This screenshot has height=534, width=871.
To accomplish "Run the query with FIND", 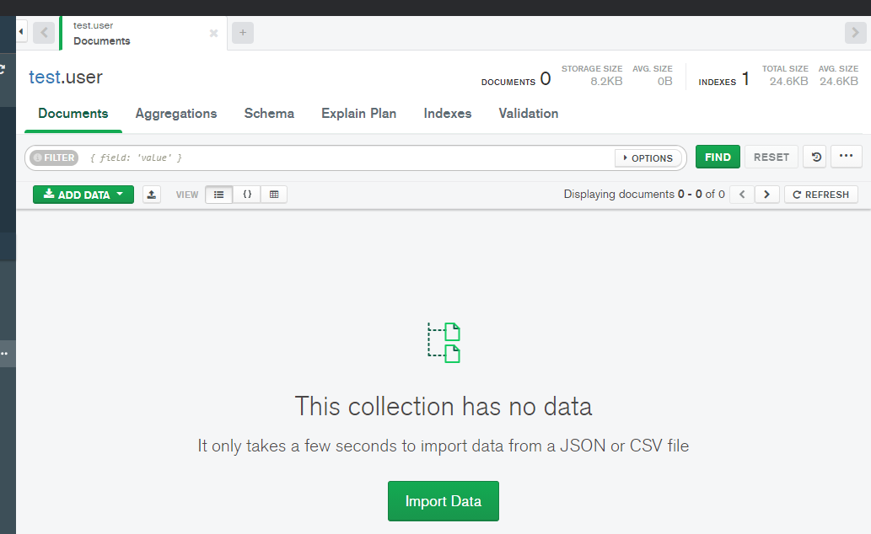I will tap(718, 158).
